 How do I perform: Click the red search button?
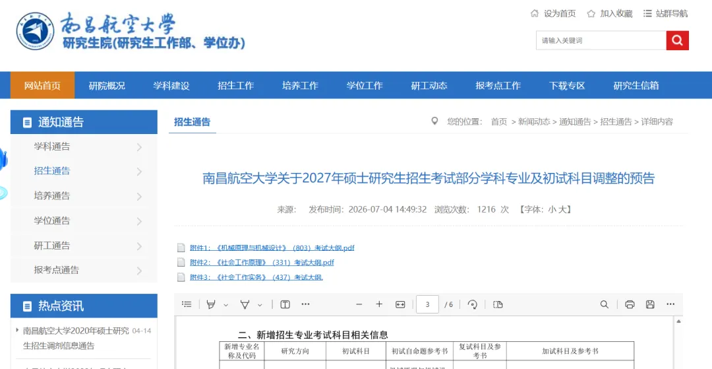677,40
